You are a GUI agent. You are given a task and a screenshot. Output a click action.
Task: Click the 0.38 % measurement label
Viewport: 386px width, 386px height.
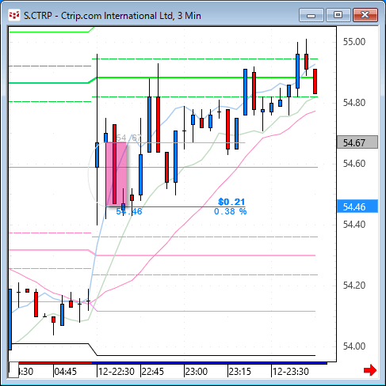pos(230,211)
